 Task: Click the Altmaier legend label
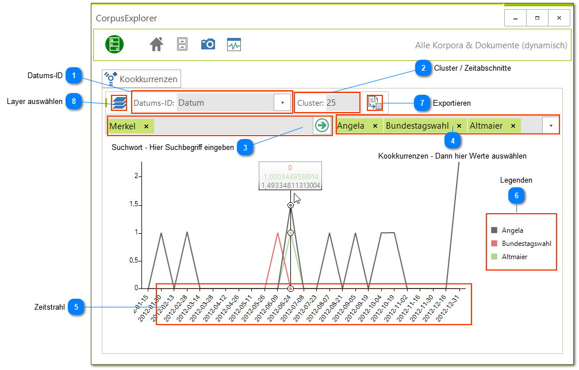515,257
